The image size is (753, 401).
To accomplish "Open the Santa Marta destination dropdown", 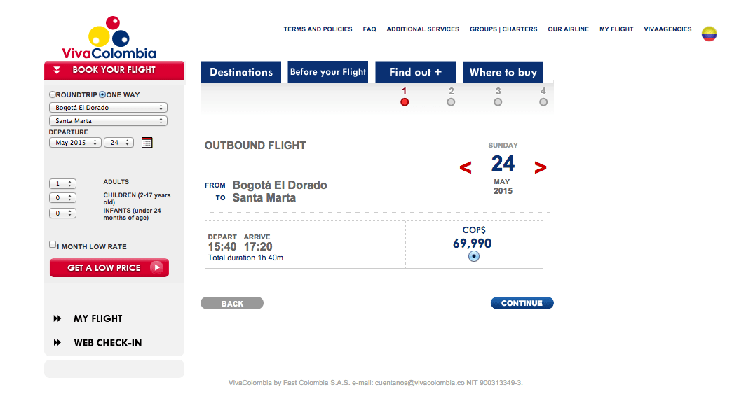I will coord(108,121).
